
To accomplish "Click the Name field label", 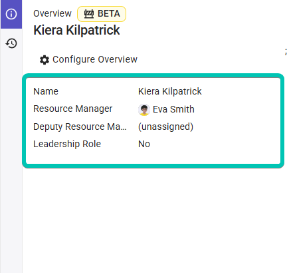I will [x=46, y=91].
